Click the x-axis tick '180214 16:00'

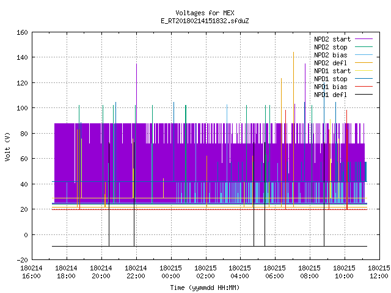pos(31,272)
